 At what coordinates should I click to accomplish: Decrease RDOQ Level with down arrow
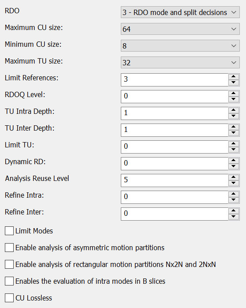point(234,99)
